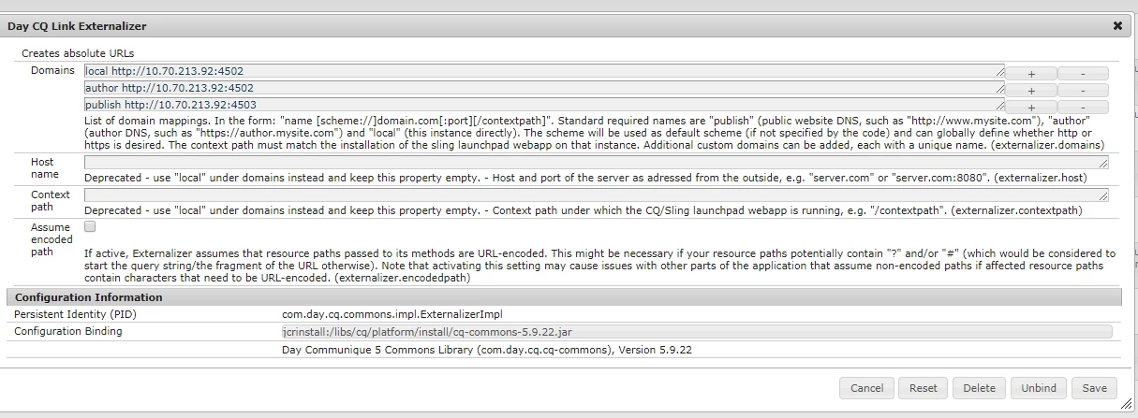The image size is (1138, 418).
Task: Remove the local domain entry
Action: [x=1083, y=73]
